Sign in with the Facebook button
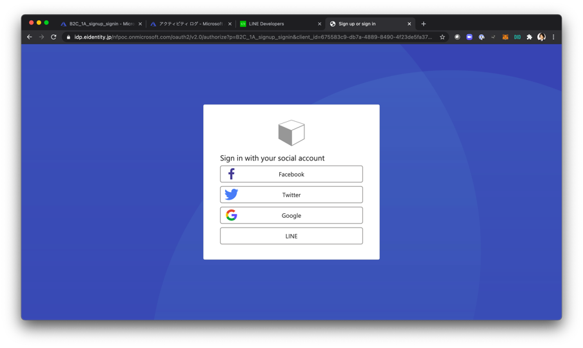 coord(291,174)
